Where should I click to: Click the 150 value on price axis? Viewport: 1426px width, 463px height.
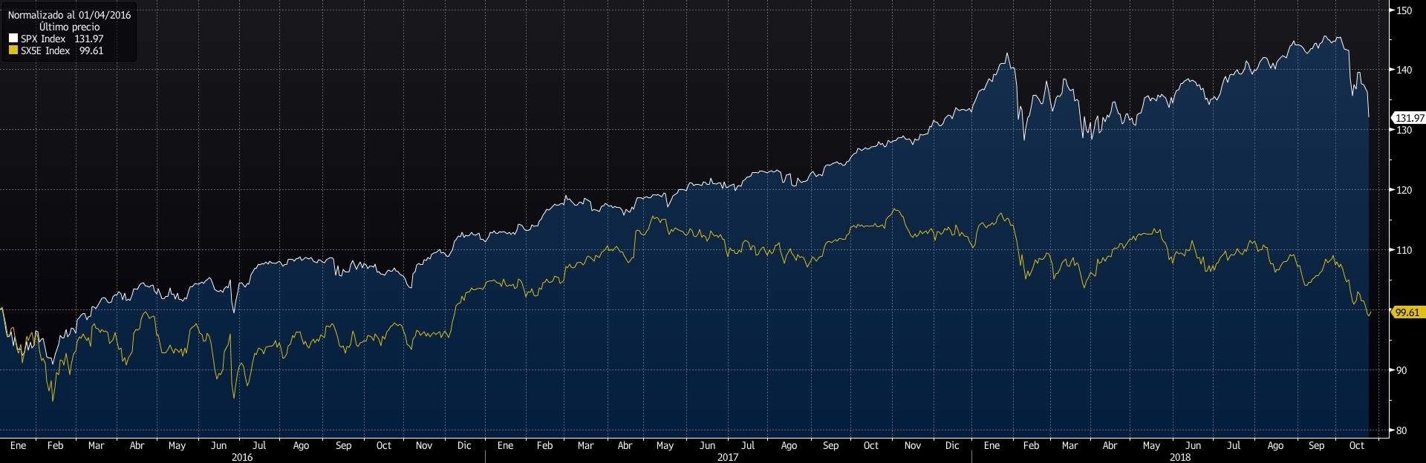[x=1404, y=10]
